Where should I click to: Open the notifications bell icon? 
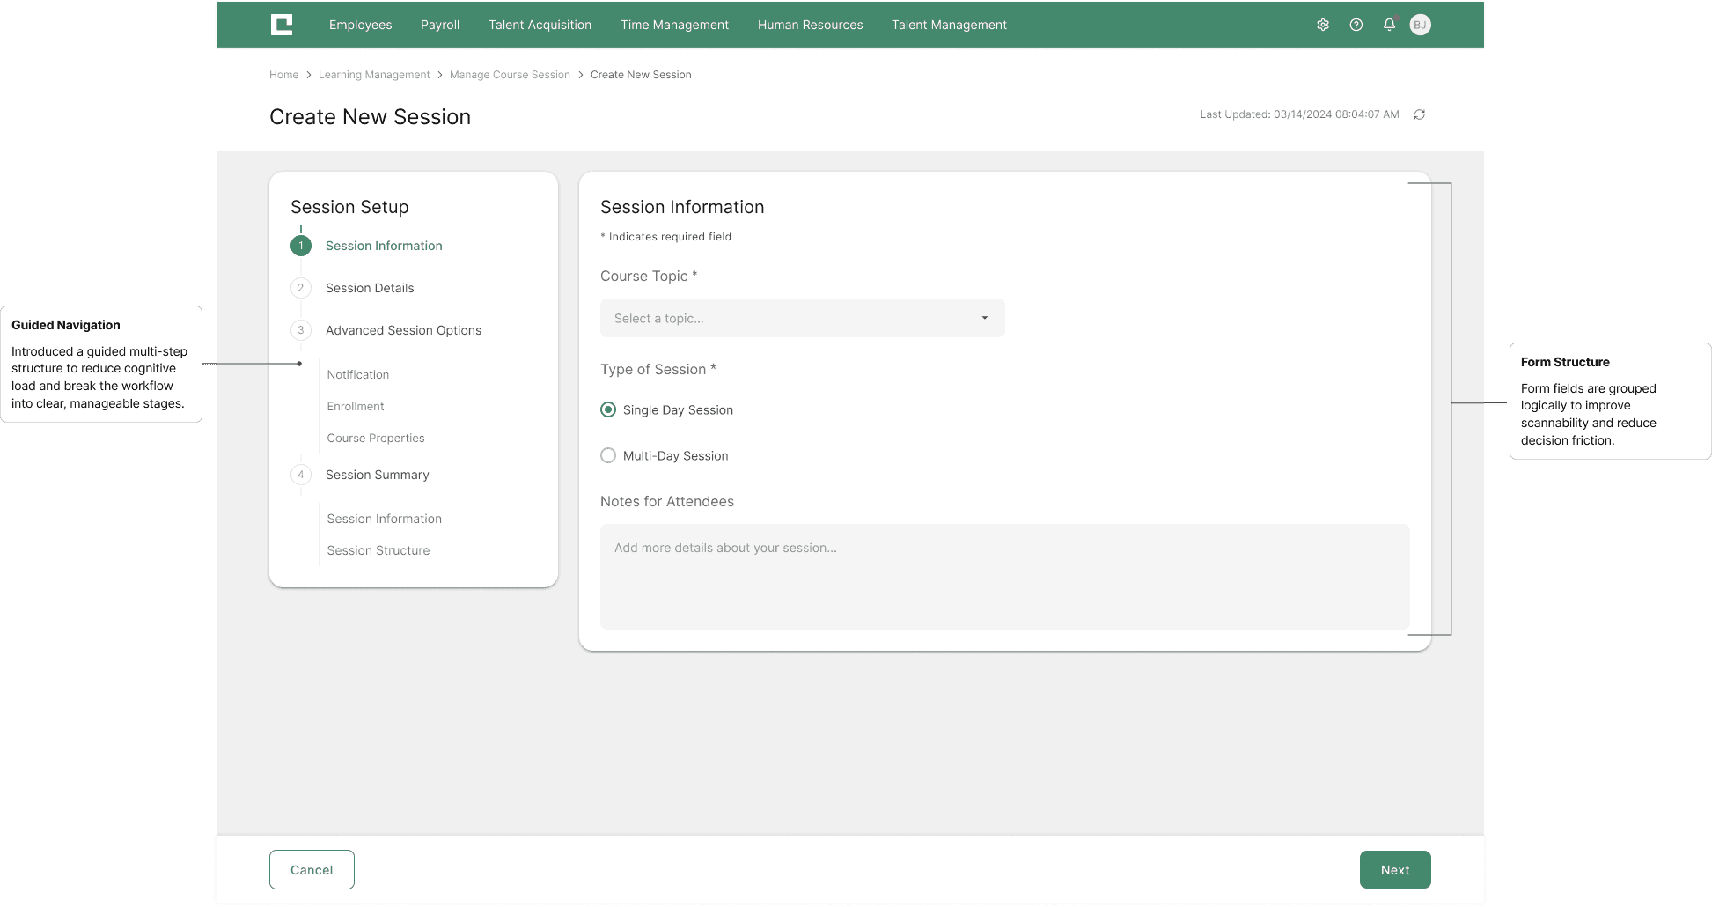(x=1389, y=25)
